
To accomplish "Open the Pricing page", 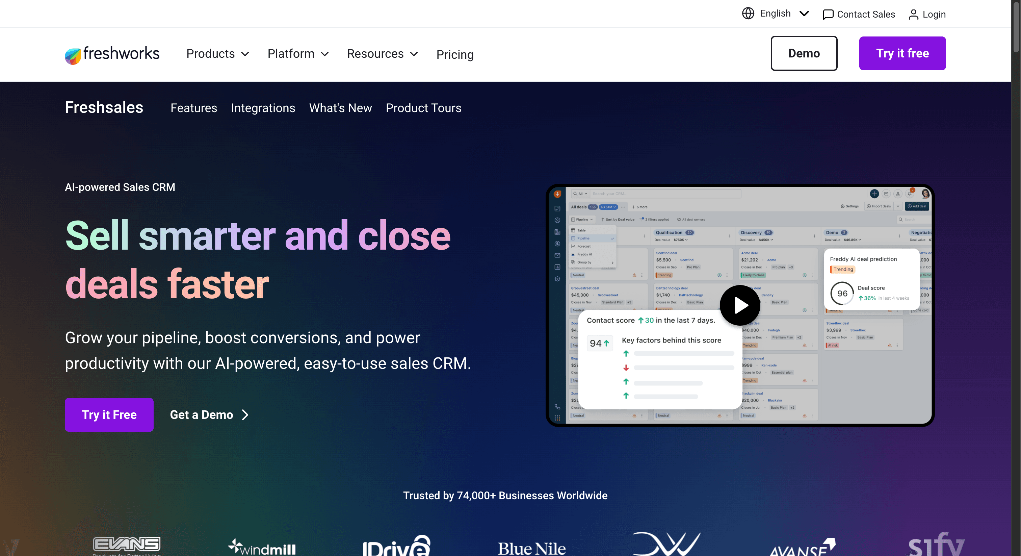I will [454, 55].
